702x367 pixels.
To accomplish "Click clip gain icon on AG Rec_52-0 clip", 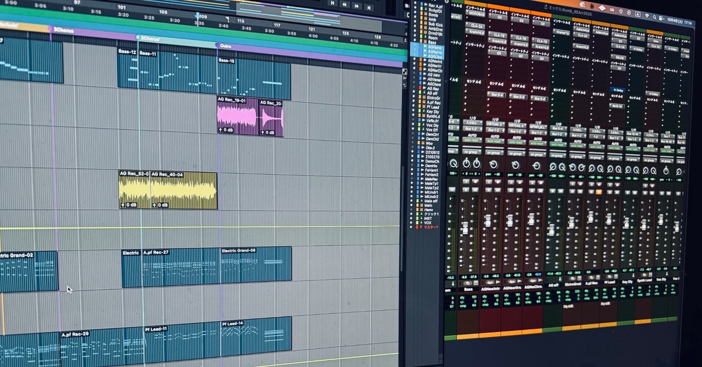I will [x=123, y=205].
